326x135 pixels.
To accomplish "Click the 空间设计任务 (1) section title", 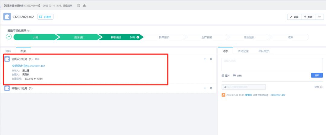I will pos(22,59).
